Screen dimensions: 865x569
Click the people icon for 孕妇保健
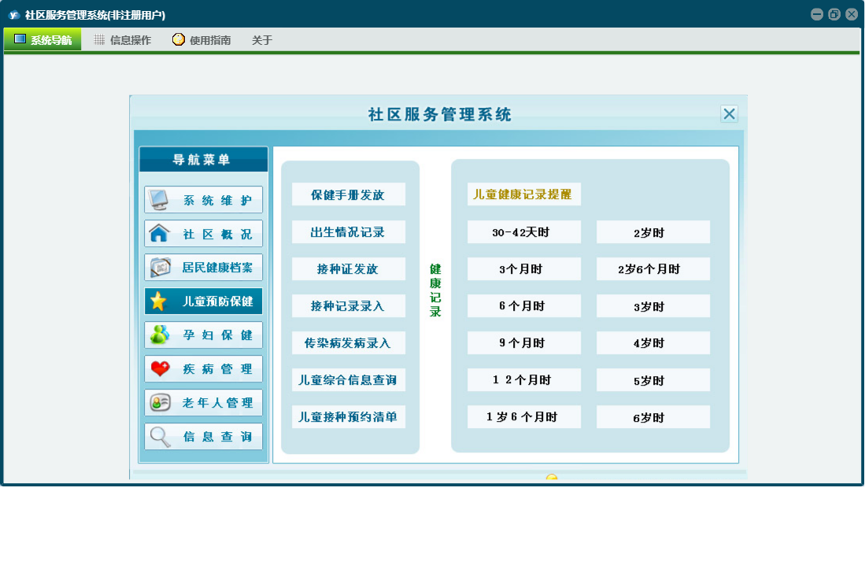159,335
